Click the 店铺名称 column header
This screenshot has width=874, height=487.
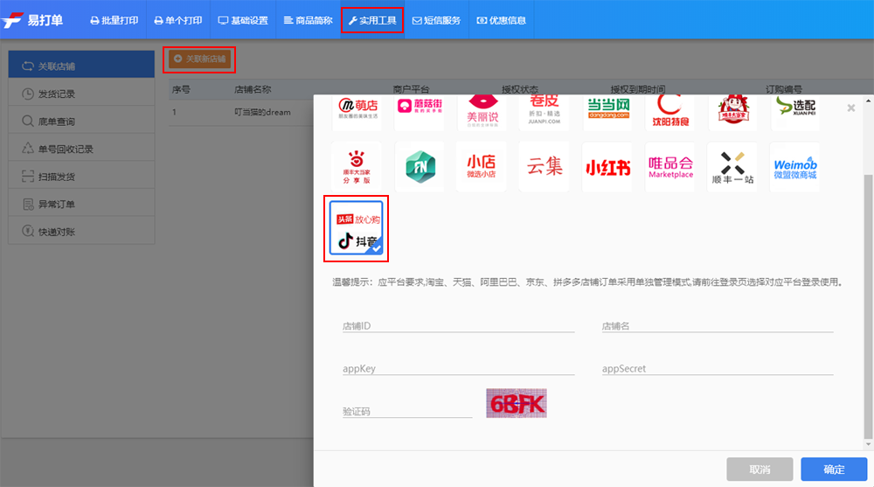coord(253,89)
